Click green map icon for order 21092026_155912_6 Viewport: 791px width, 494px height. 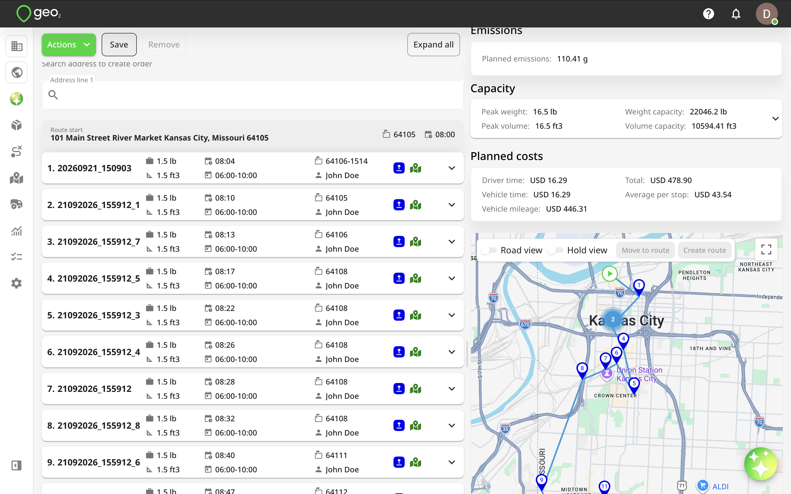tap(416, 462)
